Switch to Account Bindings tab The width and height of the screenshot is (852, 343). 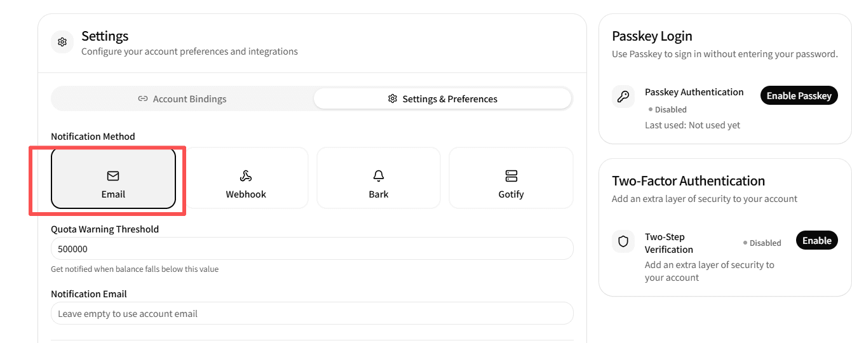[182, 98]
